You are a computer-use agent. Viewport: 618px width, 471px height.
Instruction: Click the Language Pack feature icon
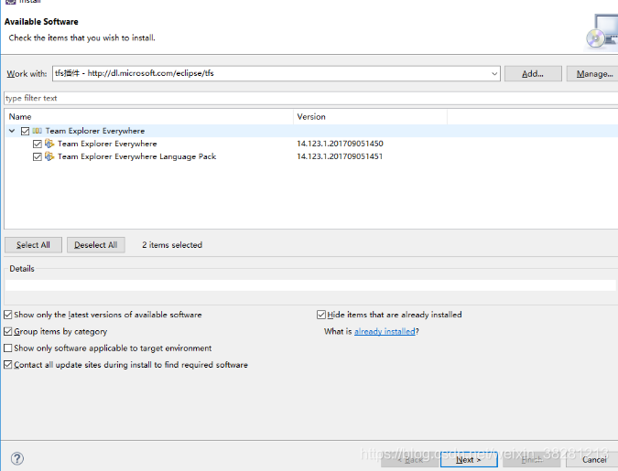[x=49, y=156]
